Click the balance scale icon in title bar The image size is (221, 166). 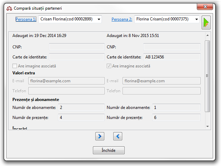click(9, 8)
